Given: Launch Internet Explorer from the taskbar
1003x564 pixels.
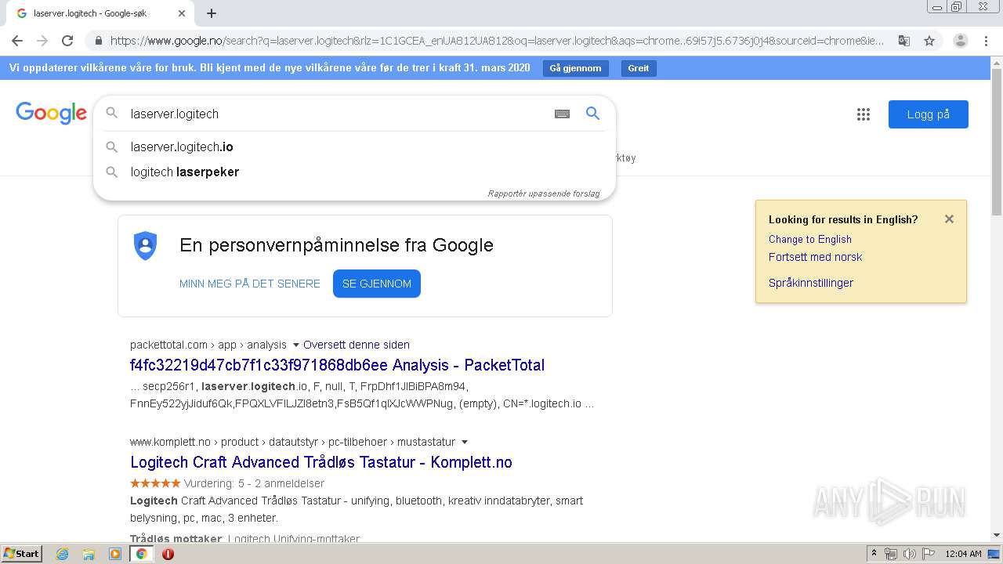Looking at the screenshot, I should pyautogui.click(x=63, y=554).
